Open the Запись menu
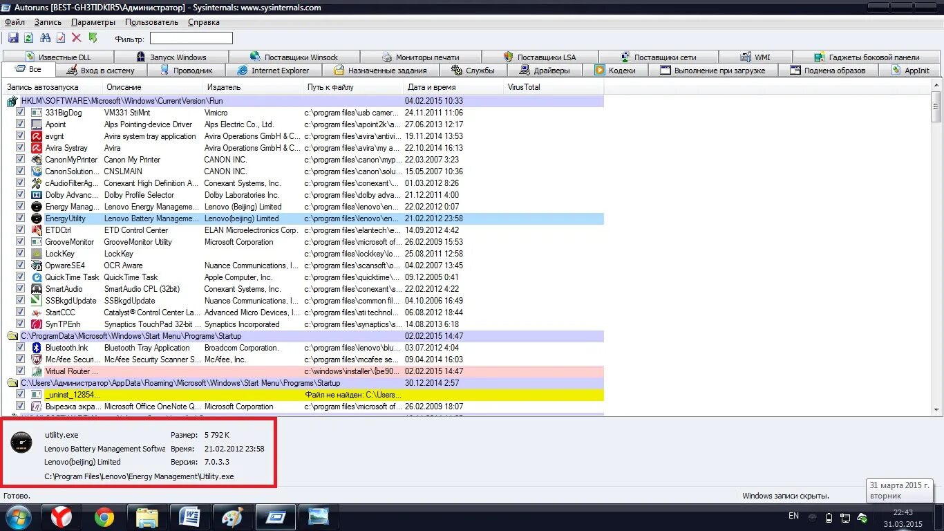944x531 pixels. [x=48, y=22]
